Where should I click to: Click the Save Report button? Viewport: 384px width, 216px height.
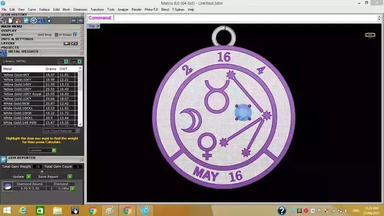(x=55, y=177)
